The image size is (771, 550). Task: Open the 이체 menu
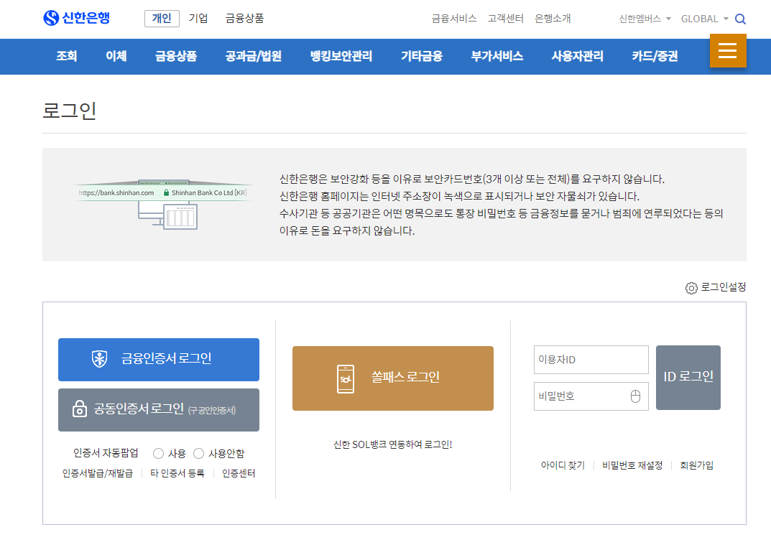pyautogui.click(x=116, y=56)
